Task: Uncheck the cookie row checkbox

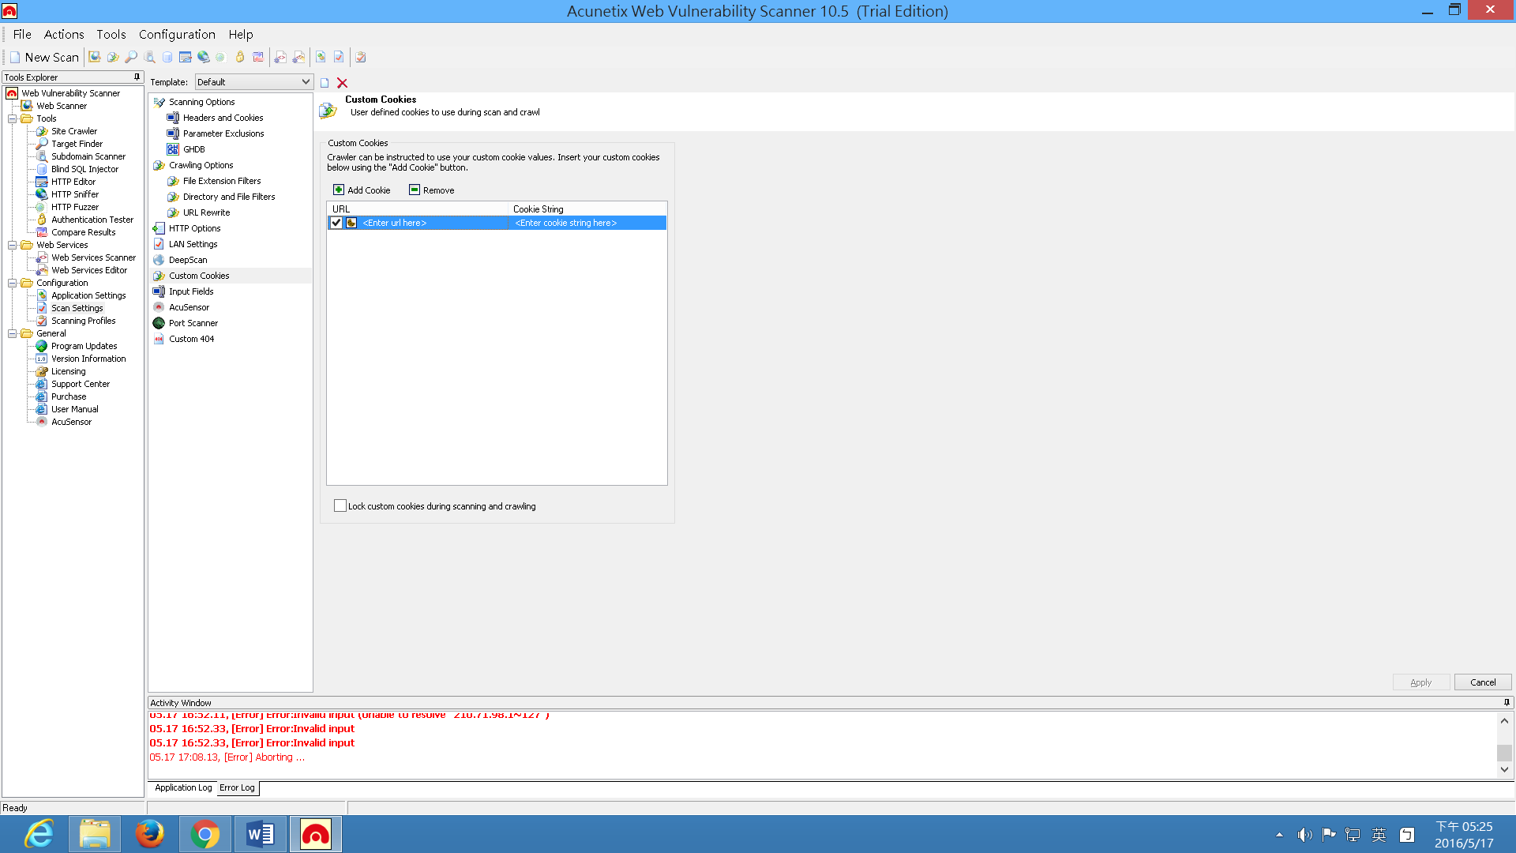Action: tap(336, 223)
